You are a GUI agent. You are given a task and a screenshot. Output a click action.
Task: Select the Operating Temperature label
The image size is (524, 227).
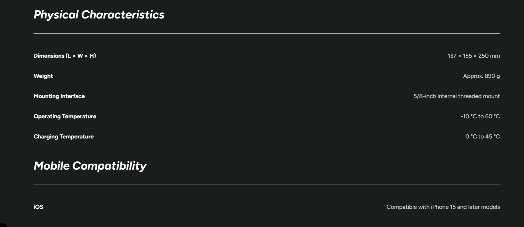pyautogui.click(x=65, y=117)
